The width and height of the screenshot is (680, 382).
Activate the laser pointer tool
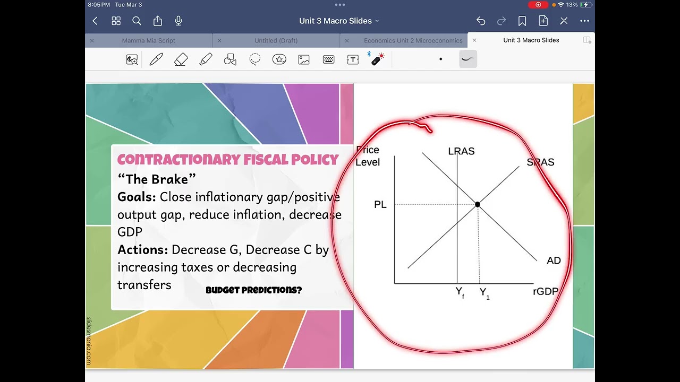(377, 58)
